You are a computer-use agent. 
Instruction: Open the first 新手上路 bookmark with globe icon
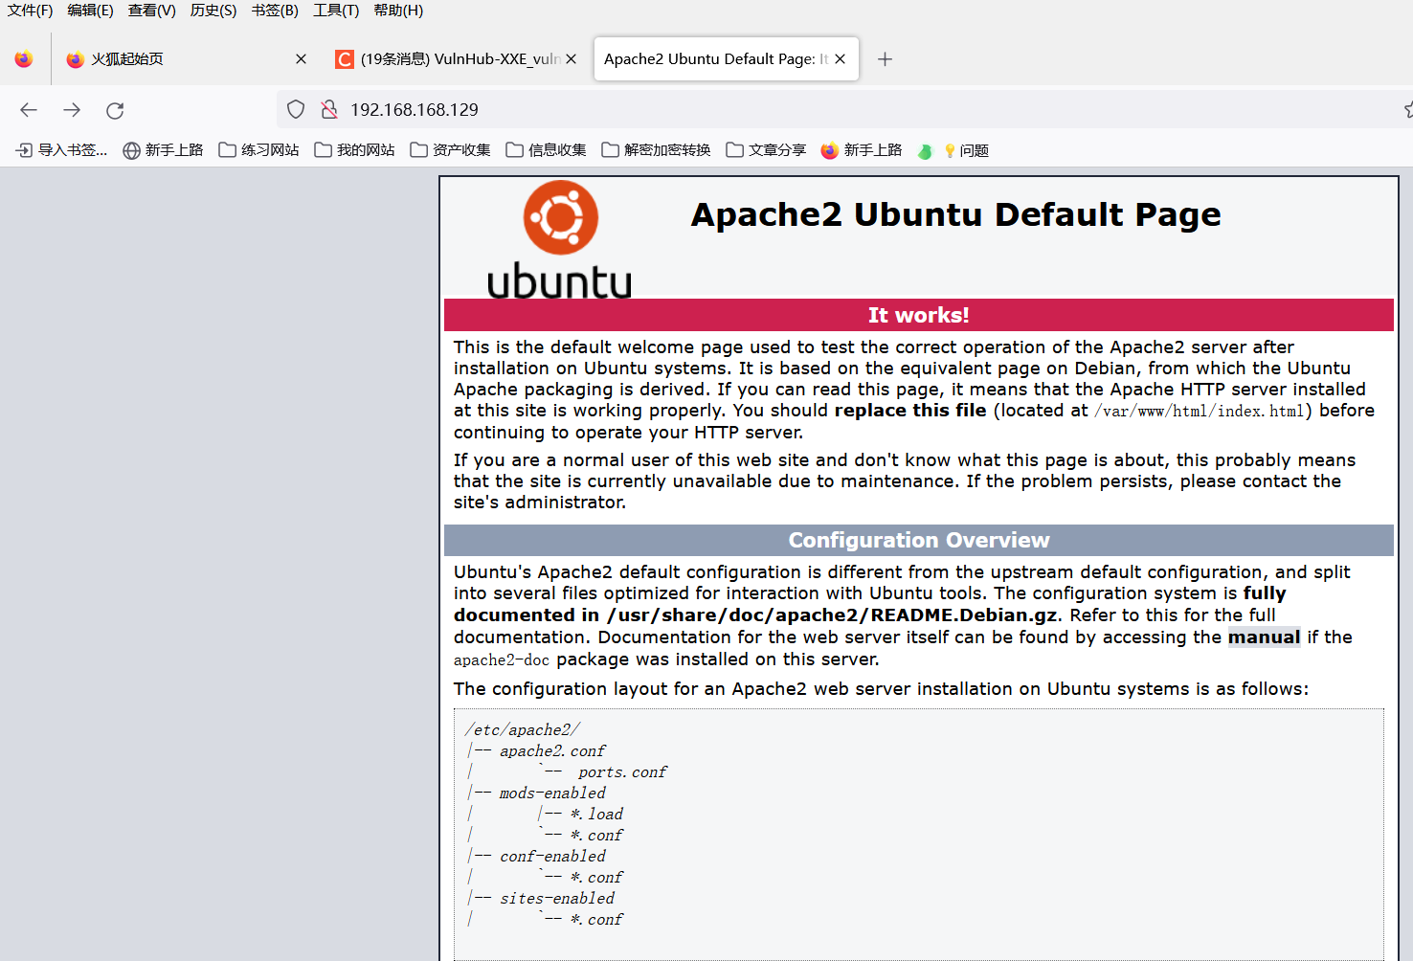coord(164,150)
